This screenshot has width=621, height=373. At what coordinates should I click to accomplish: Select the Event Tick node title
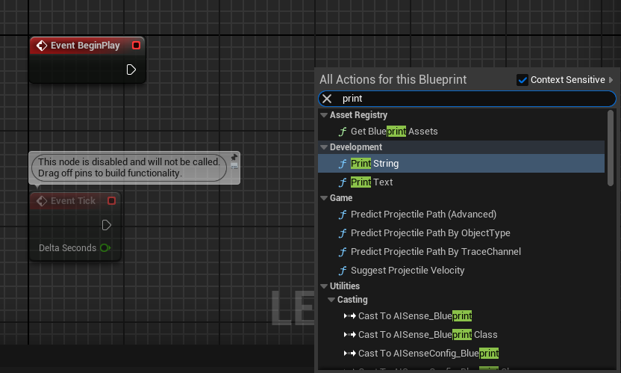(x=73, y=201)
